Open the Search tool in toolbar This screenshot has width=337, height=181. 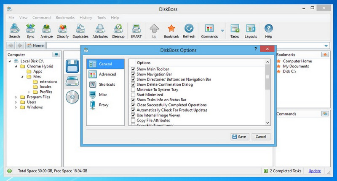point(14,31)
